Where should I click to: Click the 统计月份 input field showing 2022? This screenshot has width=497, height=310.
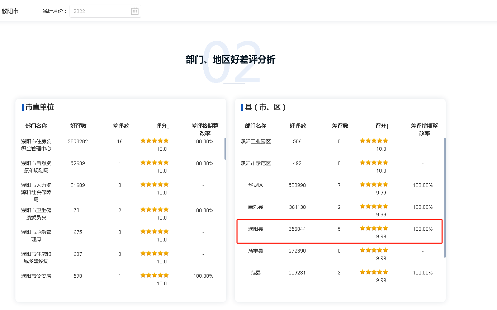(105, 11)
